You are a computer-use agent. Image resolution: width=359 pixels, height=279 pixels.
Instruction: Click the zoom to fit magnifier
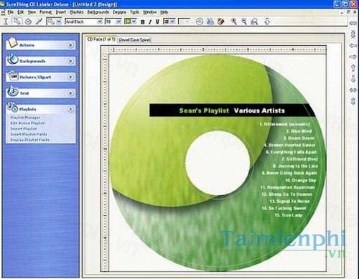[254, 22]
